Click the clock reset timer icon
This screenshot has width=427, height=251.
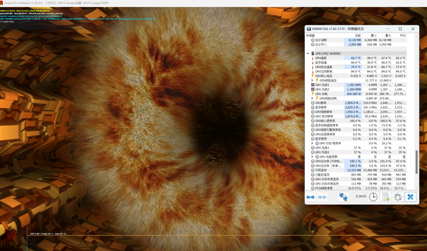point(373,197)
